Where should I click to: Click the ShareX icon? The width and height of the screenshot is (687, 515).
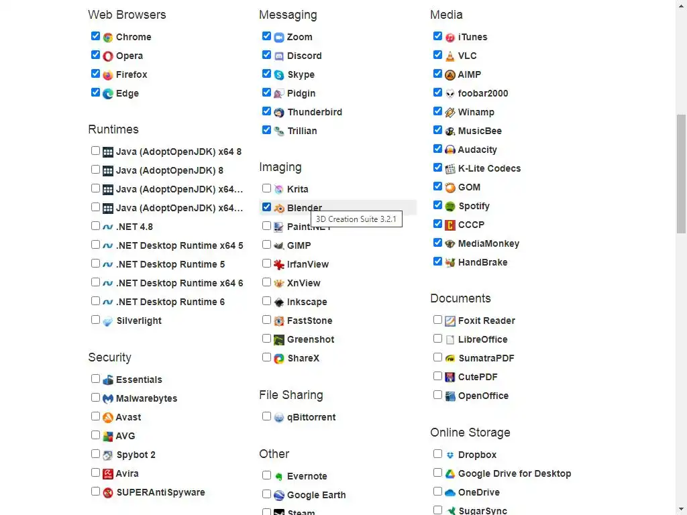(279, 359)
